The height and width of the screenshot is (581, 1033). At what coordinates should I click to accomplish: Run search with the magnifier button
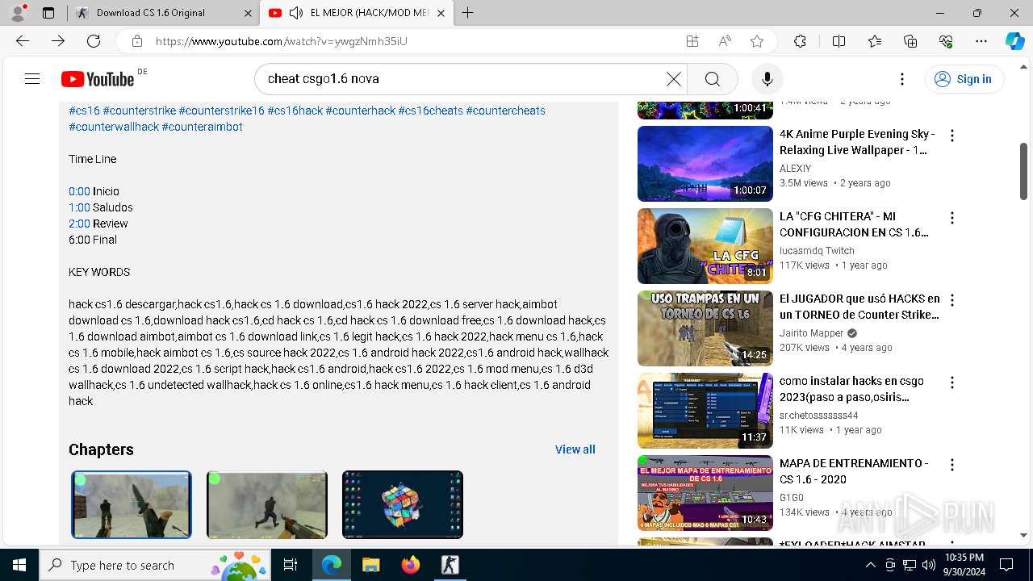(x=713, y=78)
